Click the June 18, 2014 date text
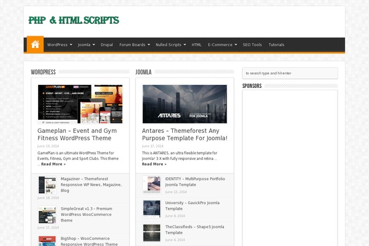The height and width of the screenshot is (246, 369). tap(48, 198)
